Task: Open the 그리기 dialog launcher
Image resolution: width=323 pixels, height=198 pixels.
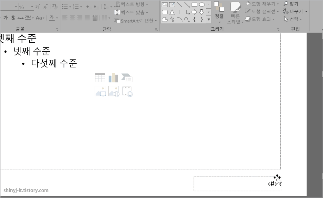Action: tap(278, 30)
